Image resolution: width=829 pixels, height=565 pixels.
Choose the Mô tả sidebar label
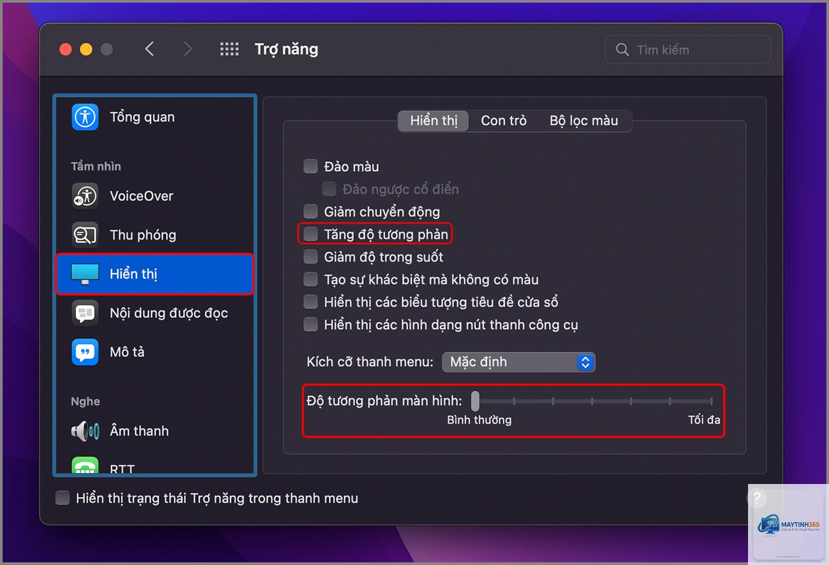pos(127,352)
